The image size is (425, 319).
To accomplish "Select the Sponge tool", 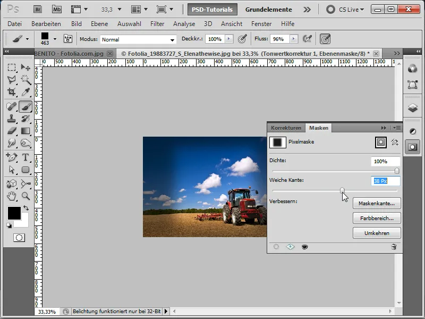I will pos(25,143).
